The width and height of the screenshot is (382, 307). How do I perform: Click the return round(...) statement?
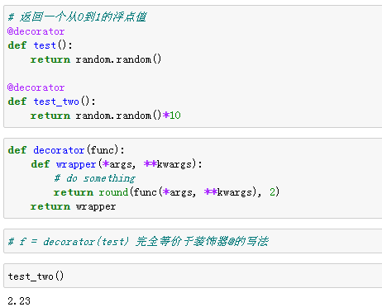(x=166, y=192)
